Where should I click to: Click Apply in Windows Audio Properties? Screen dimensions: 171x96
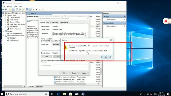click(84, 73)
